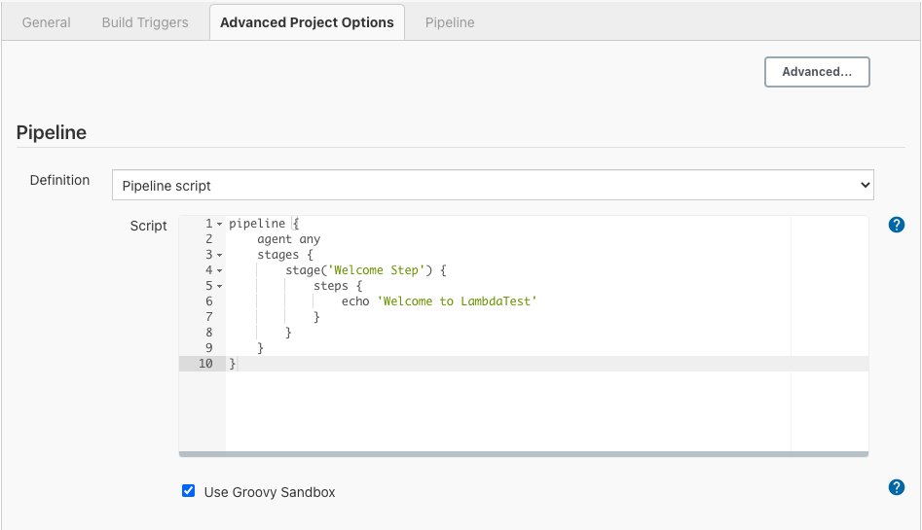This screenshot has height=530, width=922.
Task: Collapse the stages block on line 3
Action: coord(220,256)
